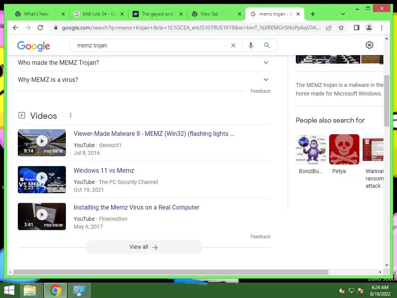Click the muted volume tray icon
Image resolution: width=397 pixels, height=298 pixels.
[342, 291]
